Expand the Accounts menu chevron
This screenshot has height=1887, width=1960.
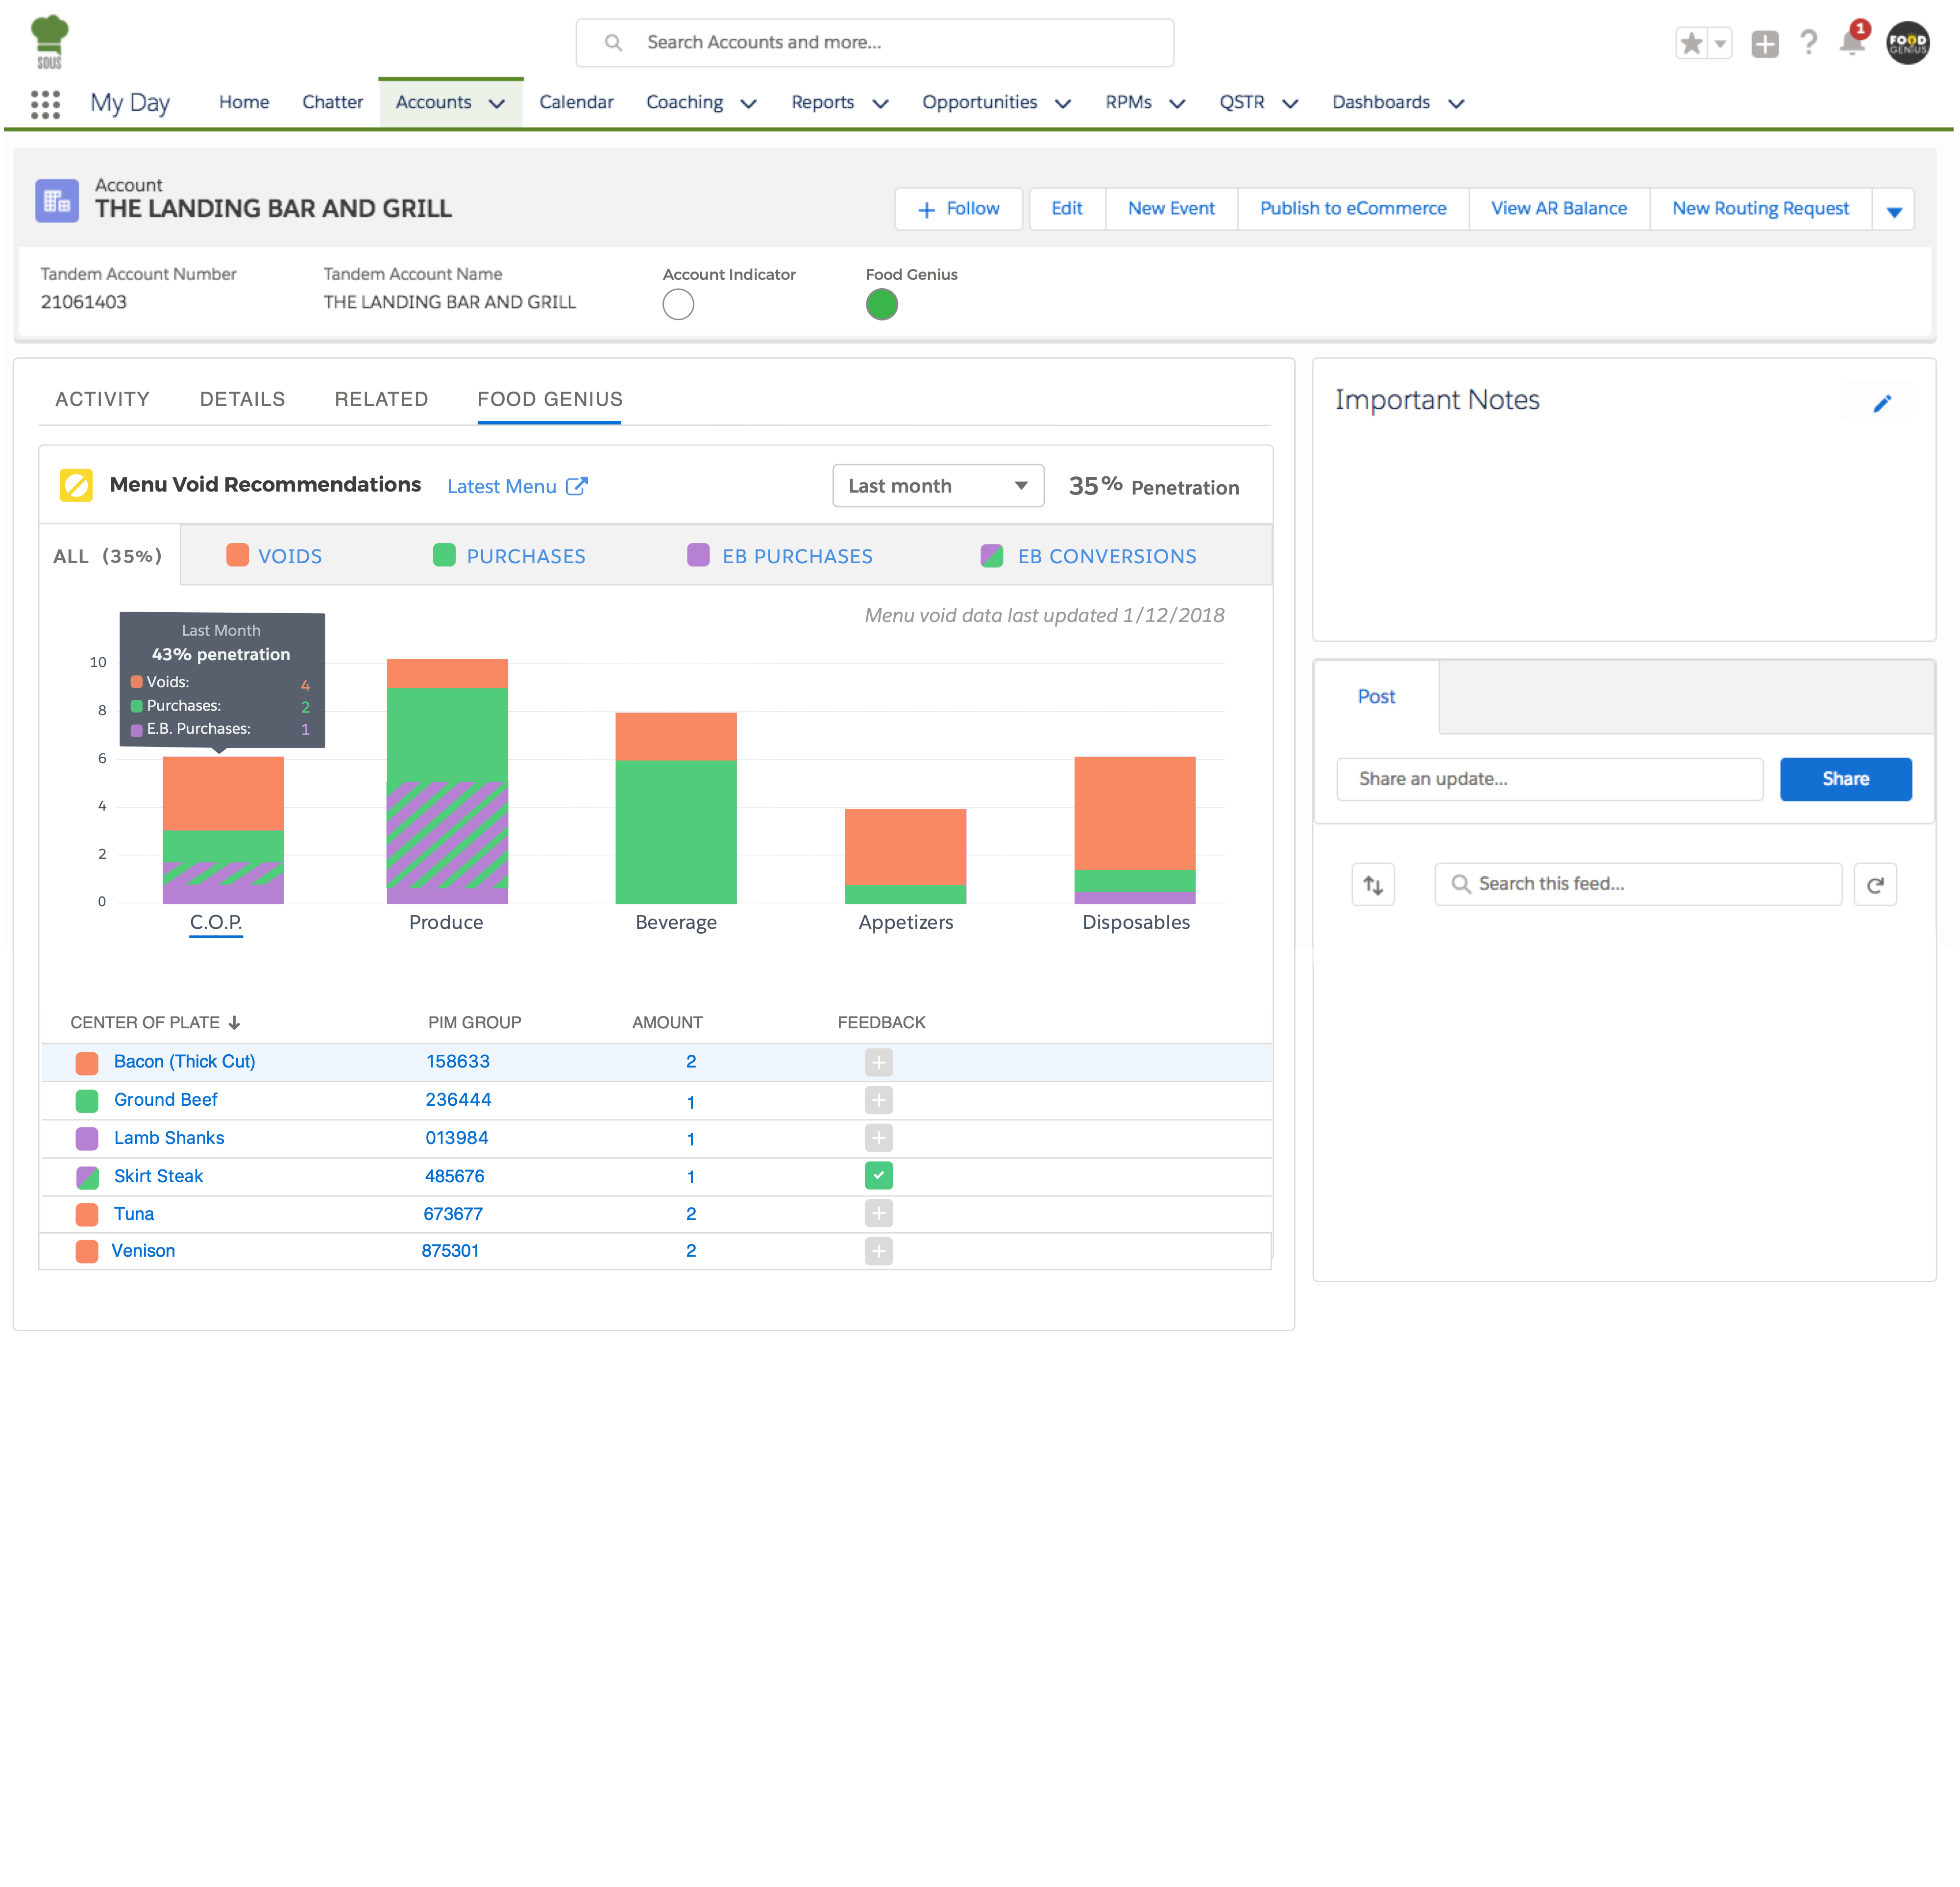click(496, 104)
